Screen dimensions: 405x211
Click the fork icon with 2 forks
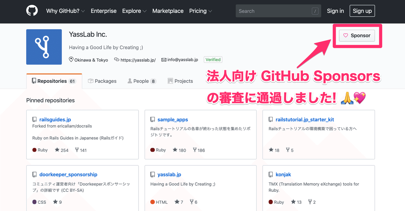[310, 202]
